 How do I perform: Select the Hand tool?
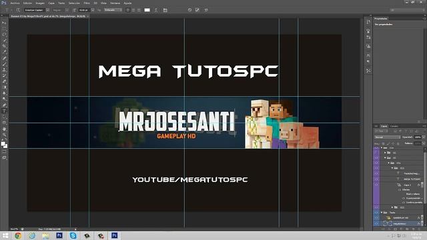coord(4,129)
